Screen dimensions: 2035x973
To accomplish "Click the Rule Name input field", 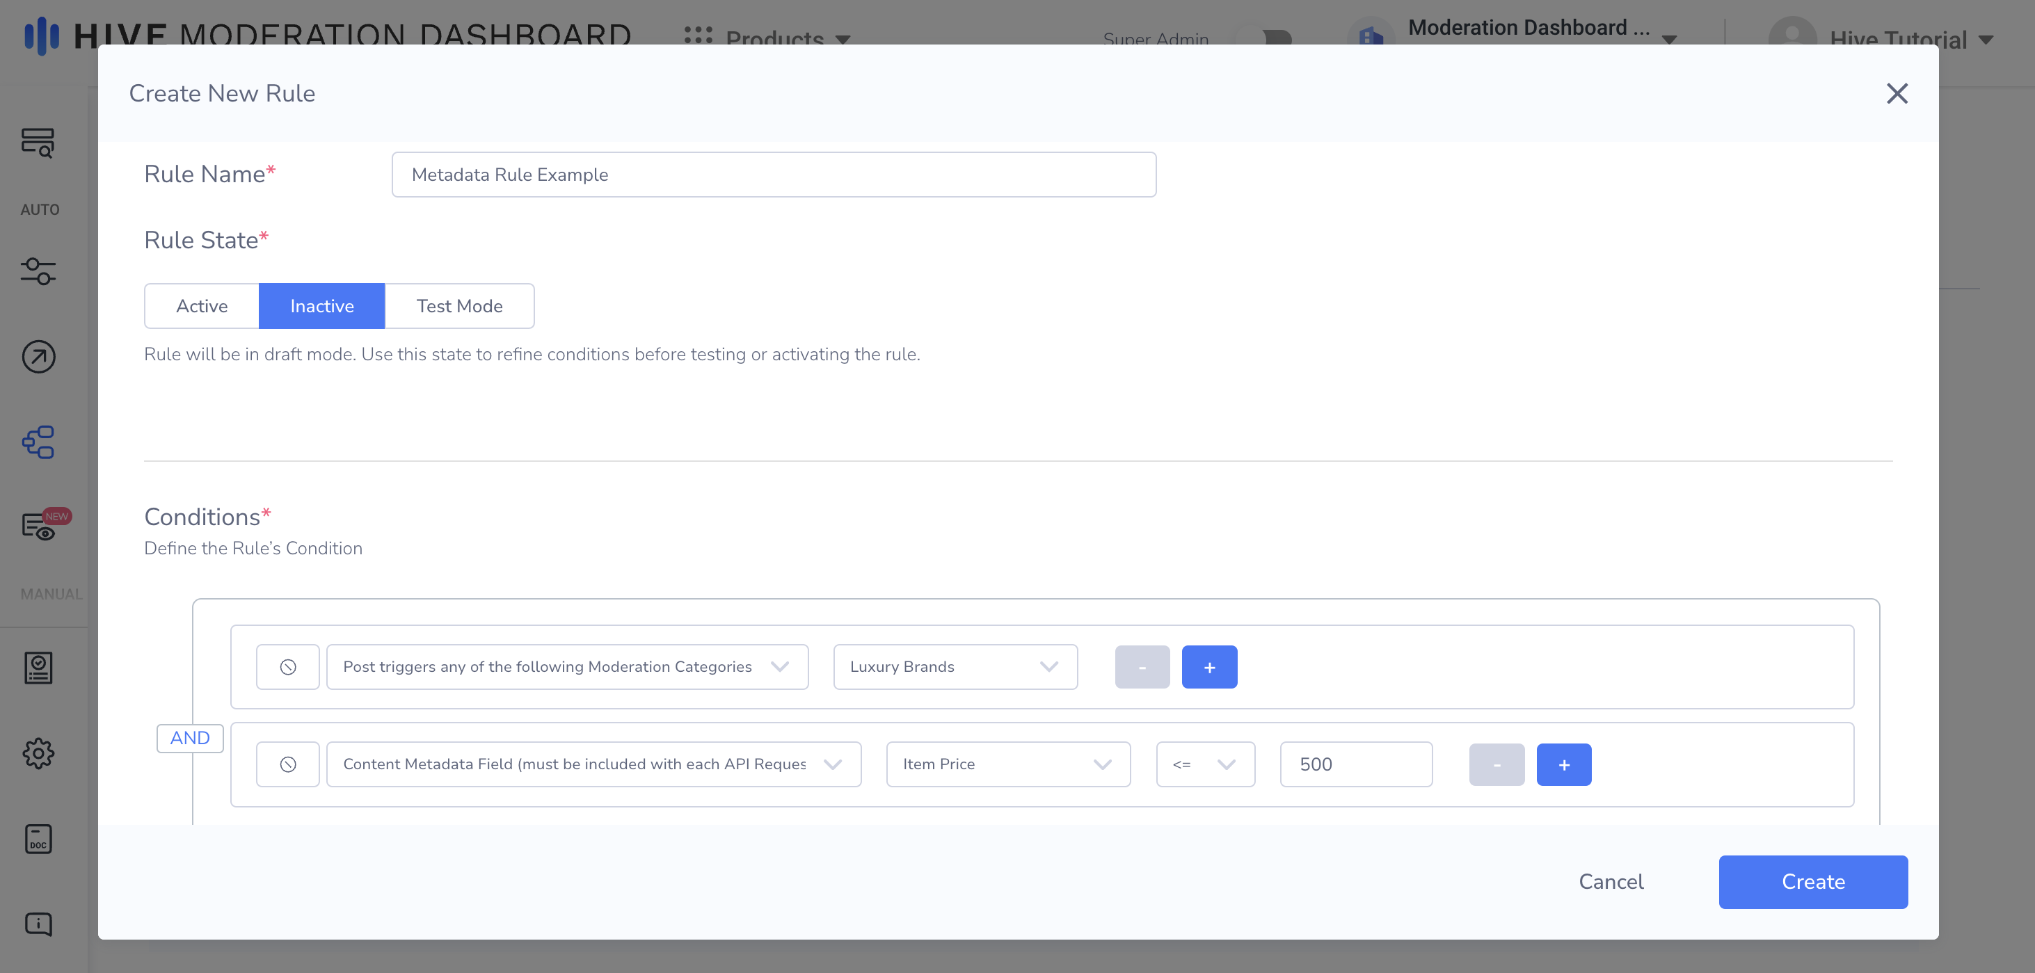I will pos(774,175).
